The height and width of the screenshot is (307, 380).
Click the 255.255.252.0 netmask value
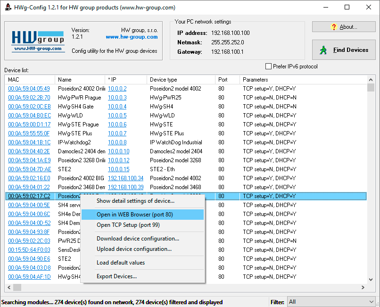tap(228, 42)
